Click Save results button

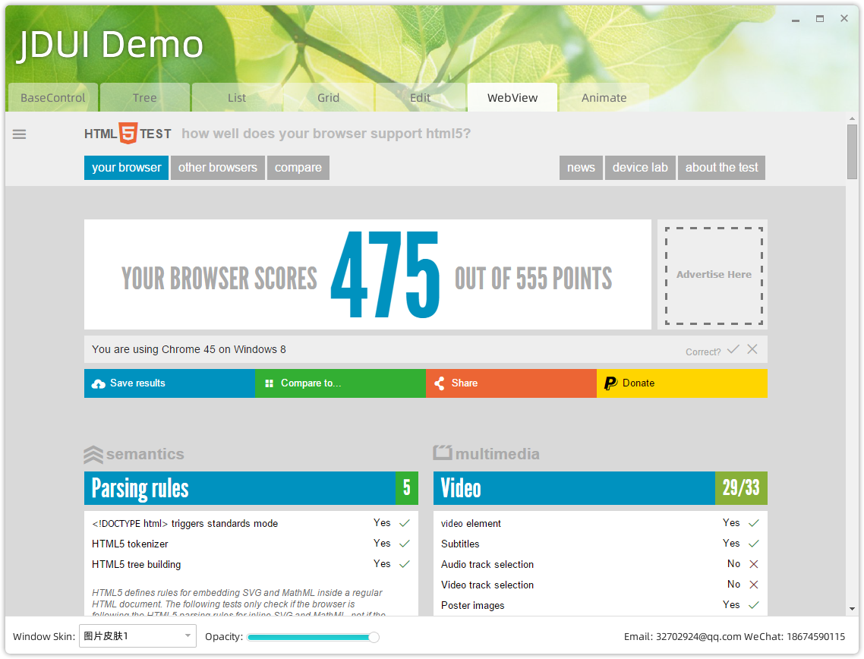[x=170, y=383]
